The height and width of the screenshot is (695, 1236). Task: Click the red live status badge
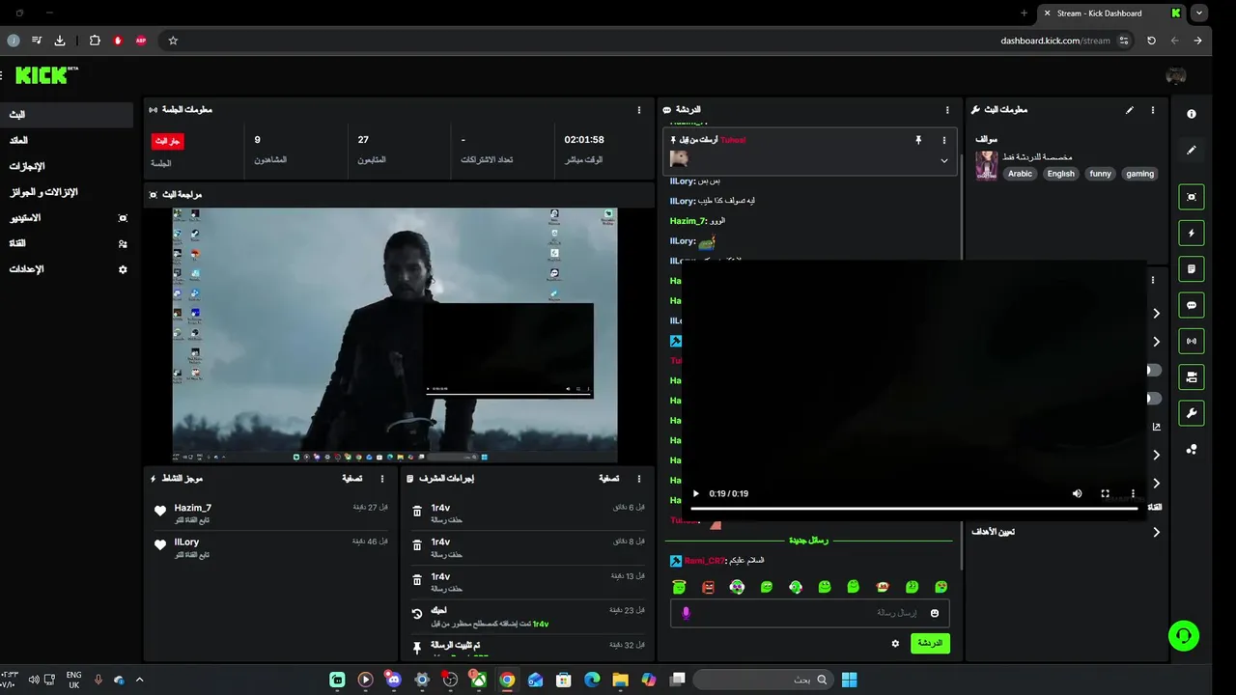[x=168, y=141]
